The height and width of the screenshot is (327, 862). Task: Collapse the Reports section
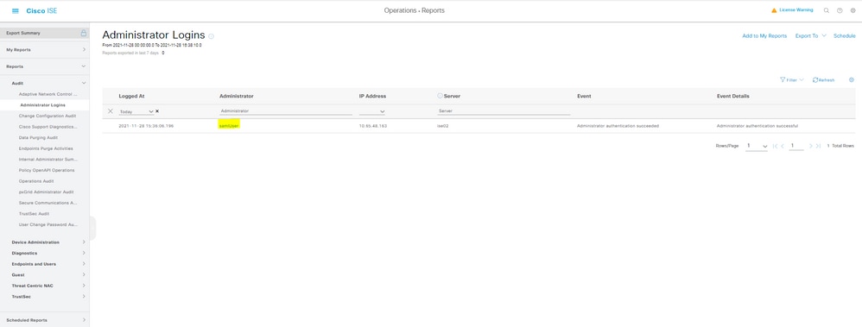pyautogui.click(x=45, y=66)
